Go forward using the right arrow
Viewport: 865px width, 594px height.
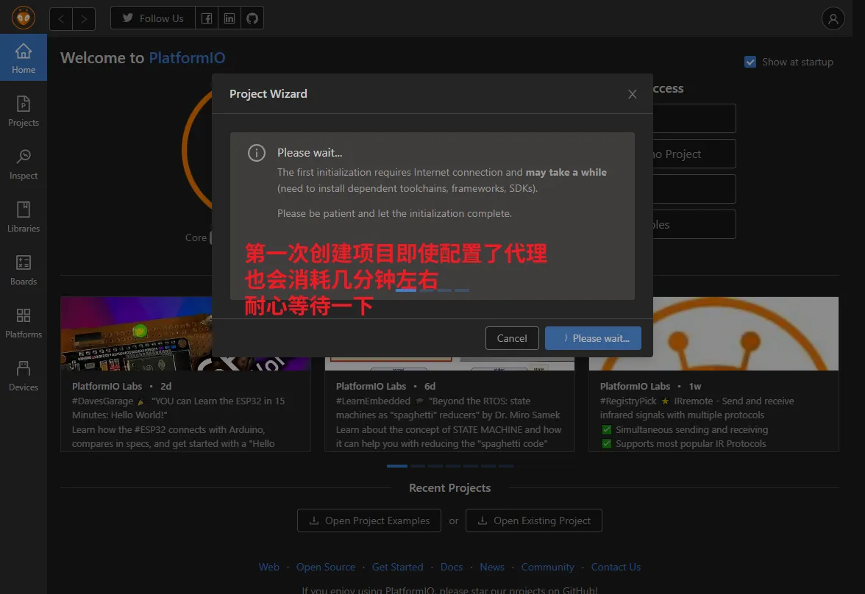[84, 19]
